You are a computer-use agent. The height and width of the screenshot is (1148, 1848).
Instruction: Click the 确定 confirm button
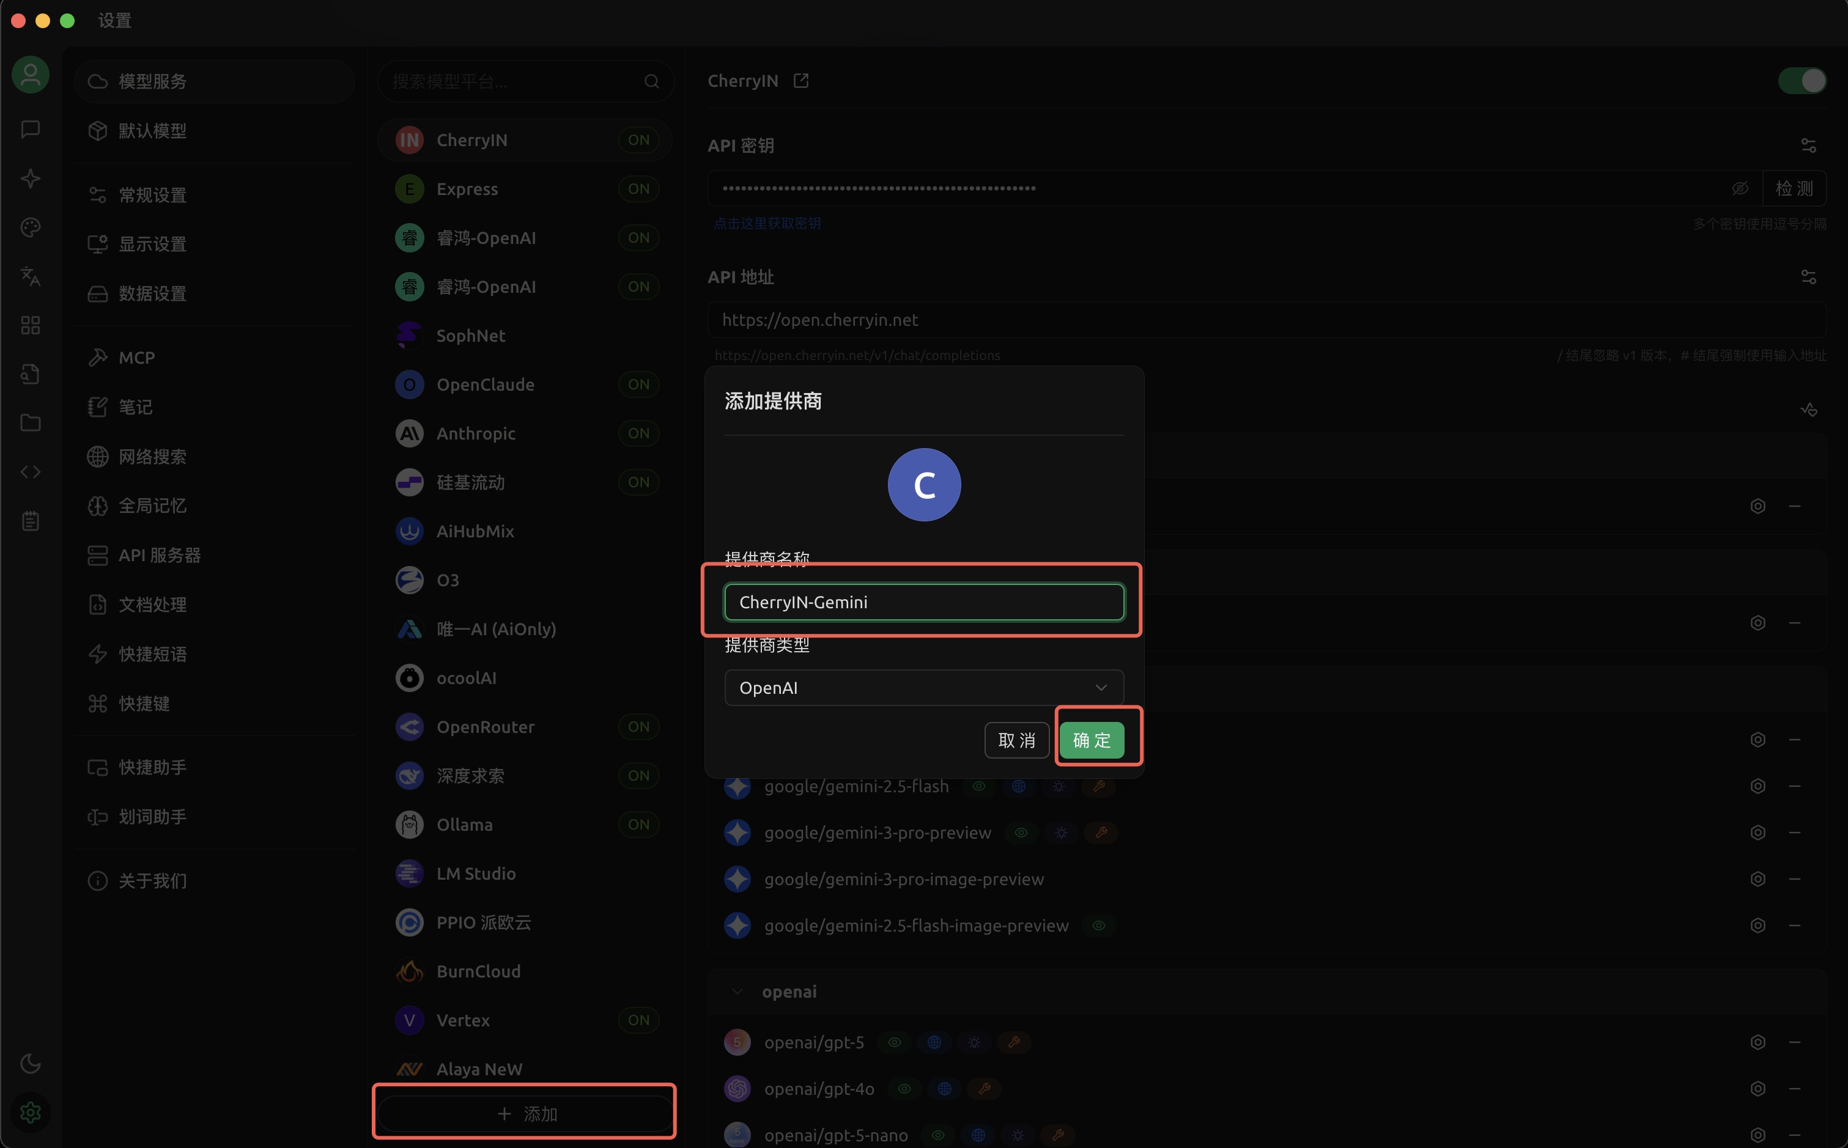tap(1091, 740)
